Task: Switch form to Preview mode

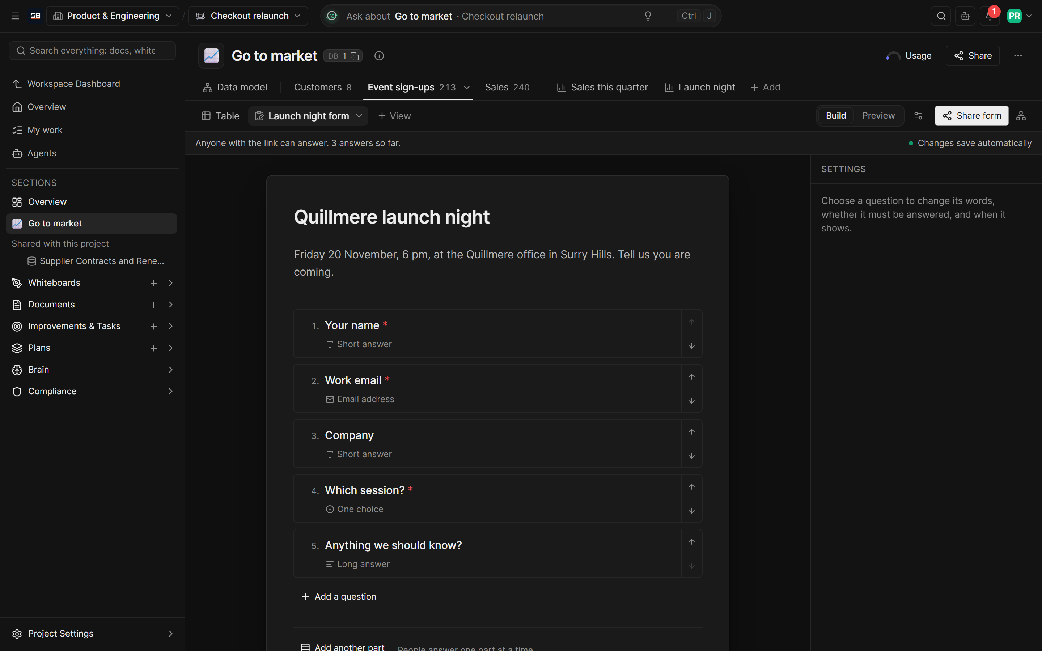Action: pos(878,116)
